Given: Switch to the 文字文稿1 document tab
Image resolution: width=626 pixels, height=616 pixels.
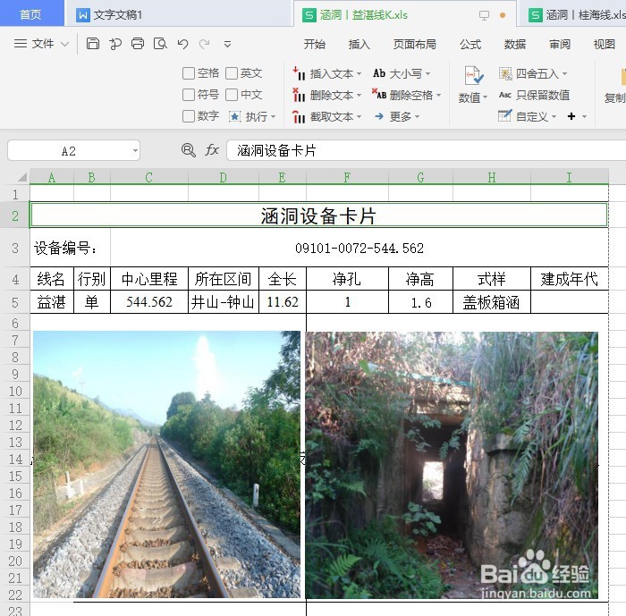Looking at the screenshot, I should tap(179, 14).
